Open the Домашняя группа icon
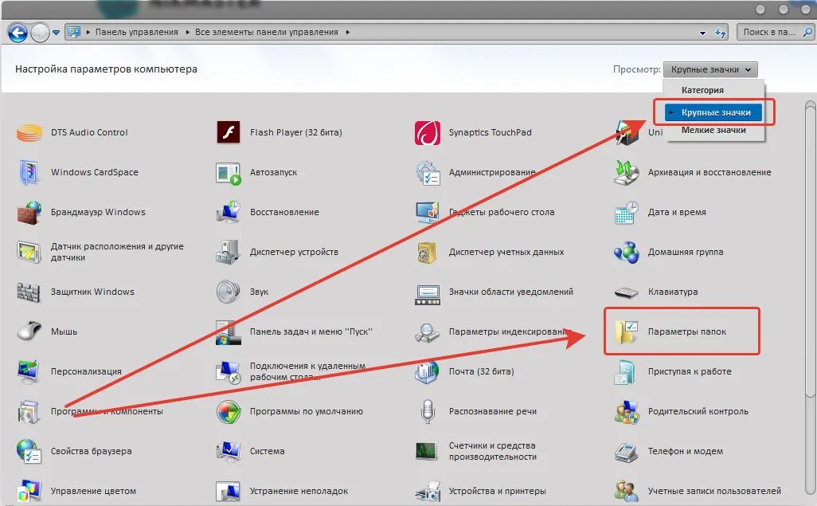This screenshot has height=506, width=817. 627,253
